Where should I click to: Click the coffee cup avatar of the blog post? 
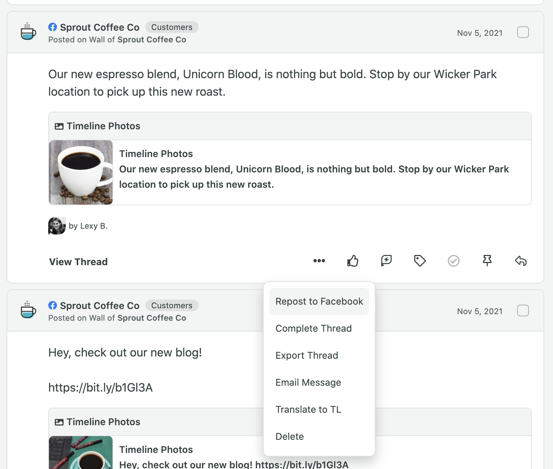(x=28, y=310)
